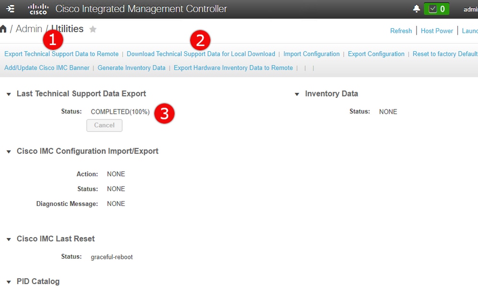The image size is (478, 287).
Task: Collapse the Inventory Data section
Action: point(297,95)
